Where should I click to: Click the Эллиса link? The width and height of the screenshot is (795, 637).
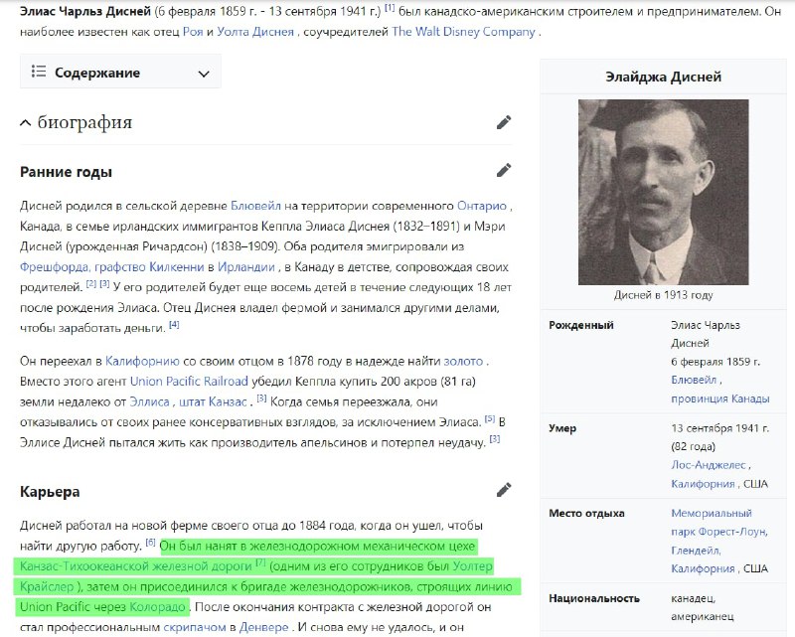tap(150, 401)
